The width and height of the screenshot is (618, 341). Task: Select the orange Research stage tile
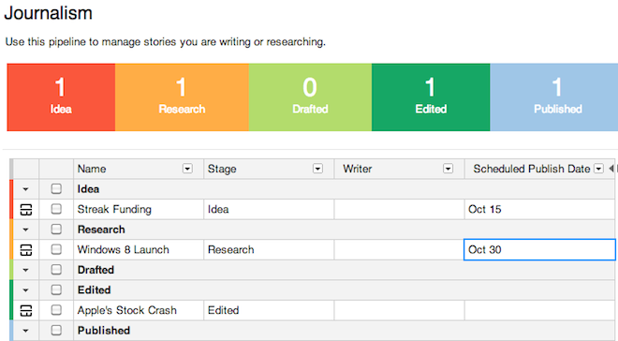click(182, 97)
